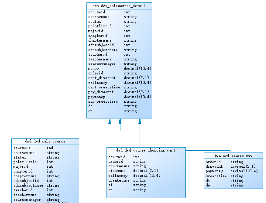The width and height of the screenshot is (266, 203).
Task: Select dn row in dws_salecourse_detail table
Action: click(119, 111)
